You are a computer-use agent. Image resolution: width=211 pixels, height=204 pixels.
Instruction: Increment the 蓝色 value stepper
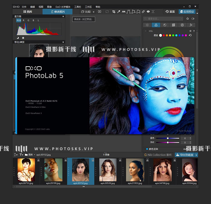190,138
